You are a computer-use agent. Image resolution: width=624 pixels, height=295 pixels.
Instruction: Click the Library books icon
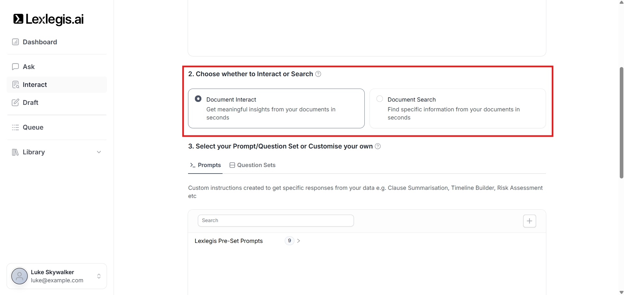point(15,152)
